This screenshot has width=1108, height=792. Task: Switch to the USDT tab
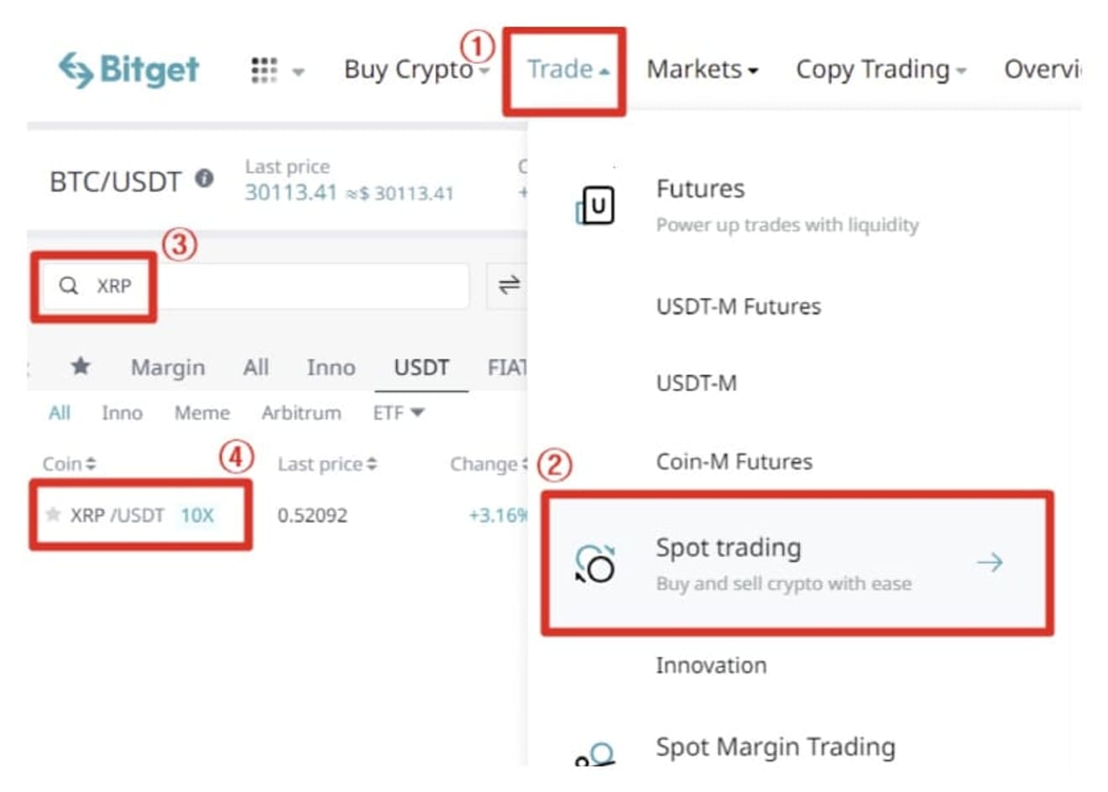point(421,367)
